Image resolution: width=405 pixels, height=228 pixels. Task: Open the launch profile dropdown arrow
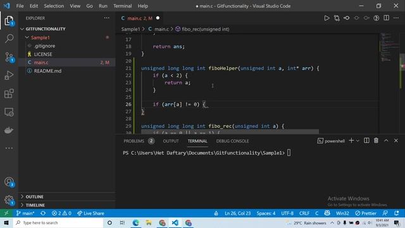click(358, 141)
